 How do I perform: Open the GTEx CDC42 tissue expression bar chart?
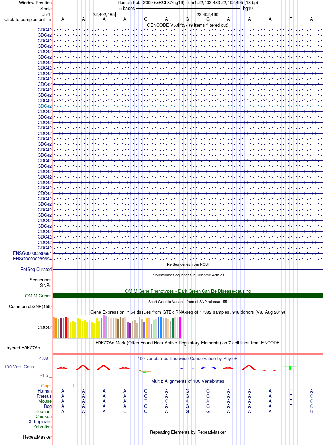(x=117, y=327)
